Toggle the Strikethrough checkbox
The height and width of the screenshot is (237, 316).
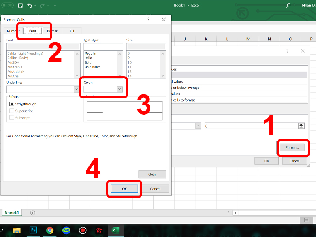tap(12, 104)
